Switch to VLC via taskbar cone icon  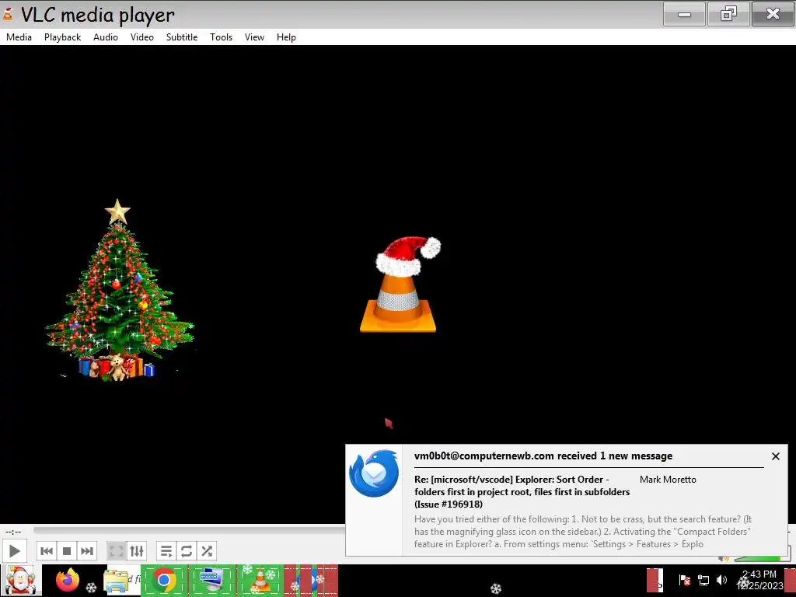(260, 581)
